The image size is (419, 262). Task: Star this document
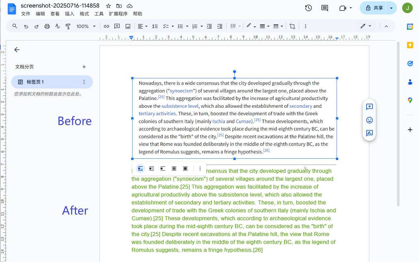(x=108, y=6)
